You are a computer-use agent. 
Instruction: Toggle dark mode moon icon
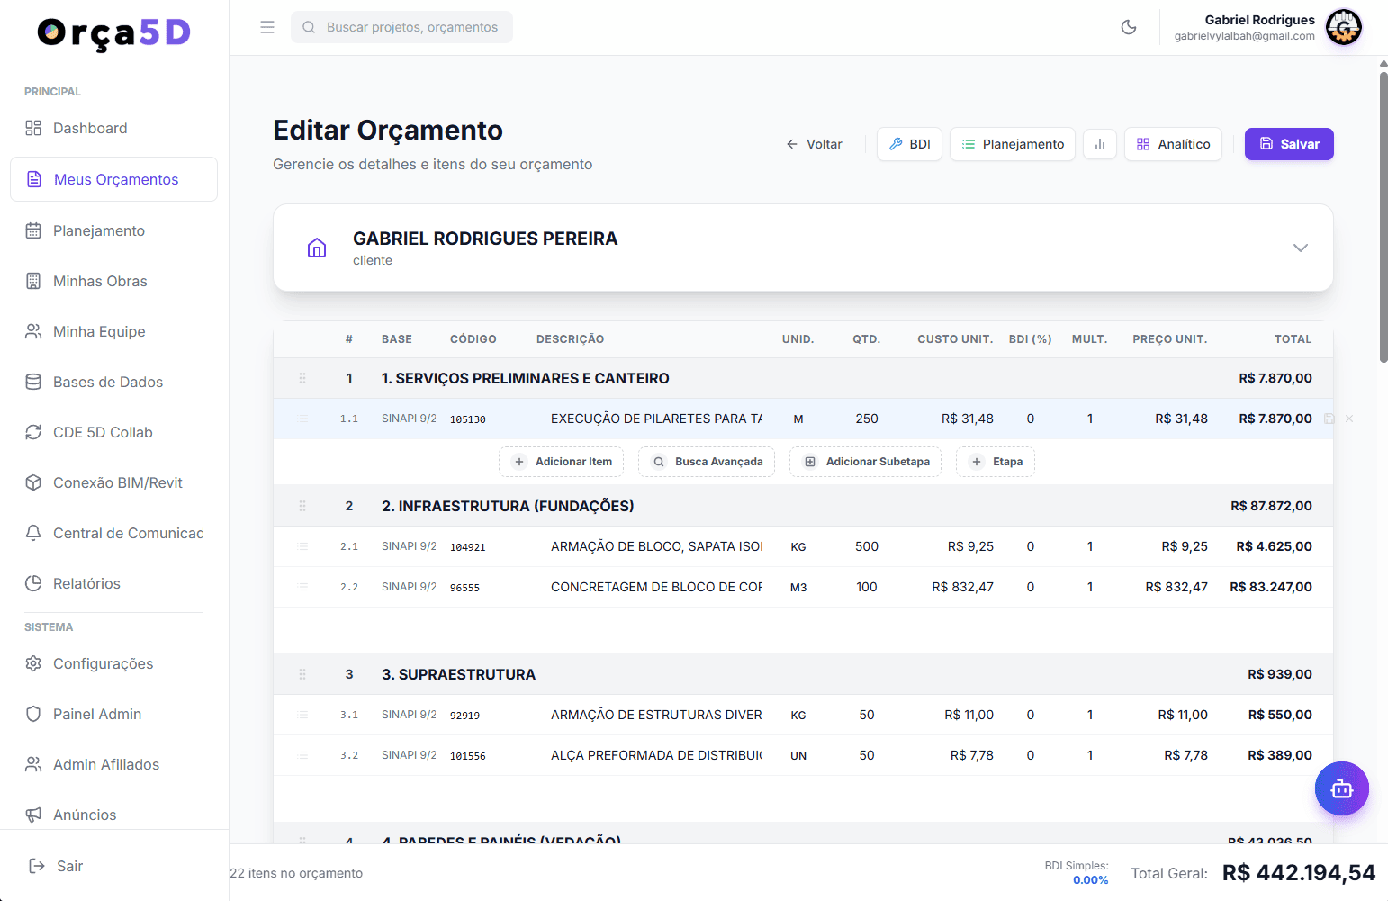(x=1129, y=27)
